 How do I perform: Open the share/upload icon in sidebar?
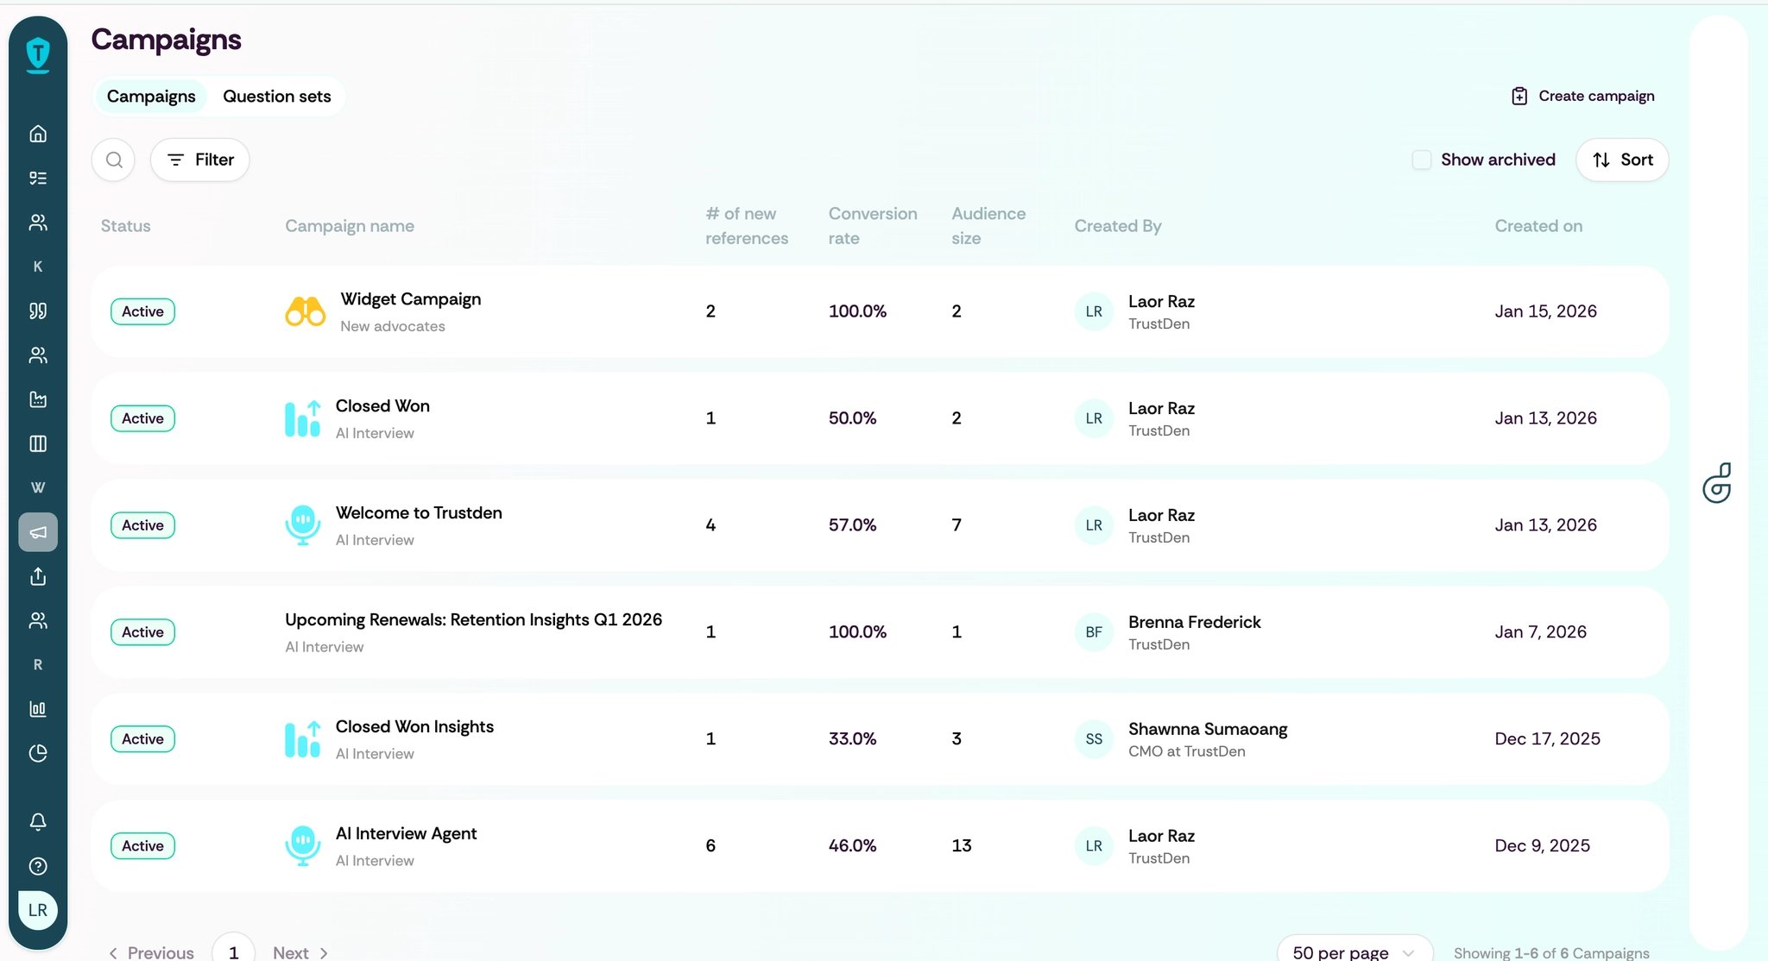(x=38, y=576)
